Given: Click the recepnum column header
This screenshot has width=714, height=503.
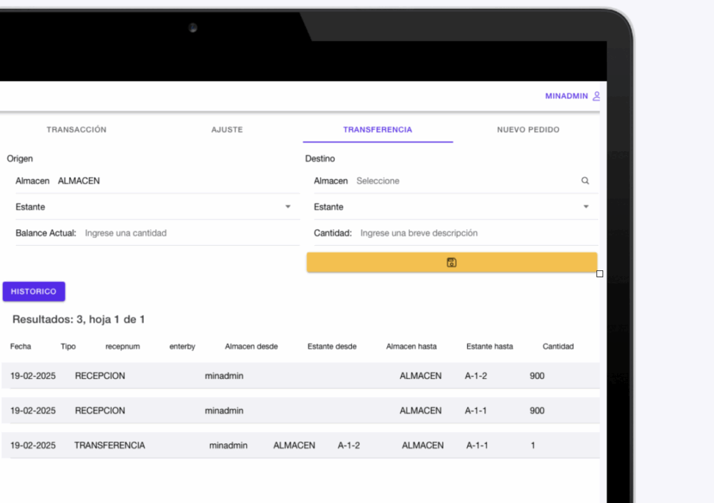Looking at the screenshot, I should pyautogui.click(x=123, y=346).
